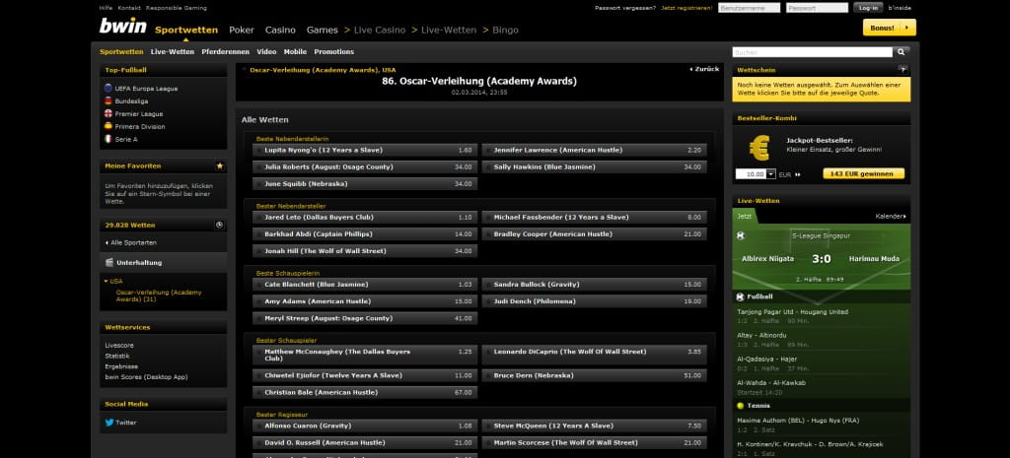Screen dimensions: 1010x458
Task: Select the Sportwetten main tab
Action: (x=186, y=31)
